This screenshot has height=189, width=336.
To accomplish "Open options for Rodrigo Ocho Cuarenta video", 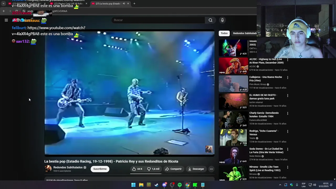I will 288,132.
